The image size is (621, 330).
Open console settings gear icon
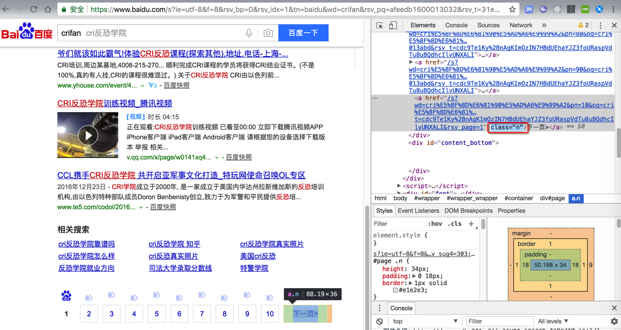(x=614, y=321)
